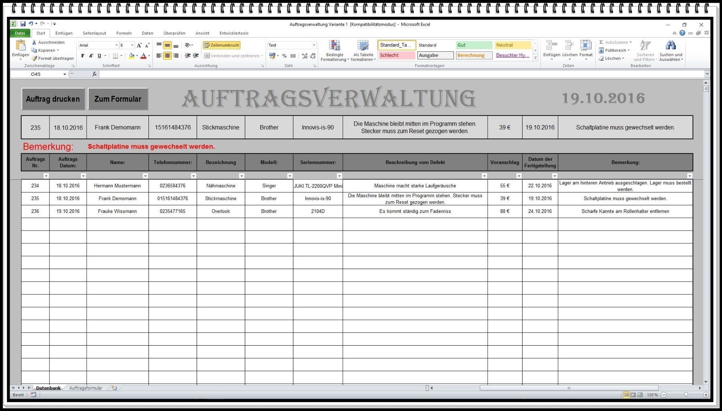This screenshot has width=722, height=411.
Task: Open the Auftragsformular sheet tab
Action: (85, 388)
